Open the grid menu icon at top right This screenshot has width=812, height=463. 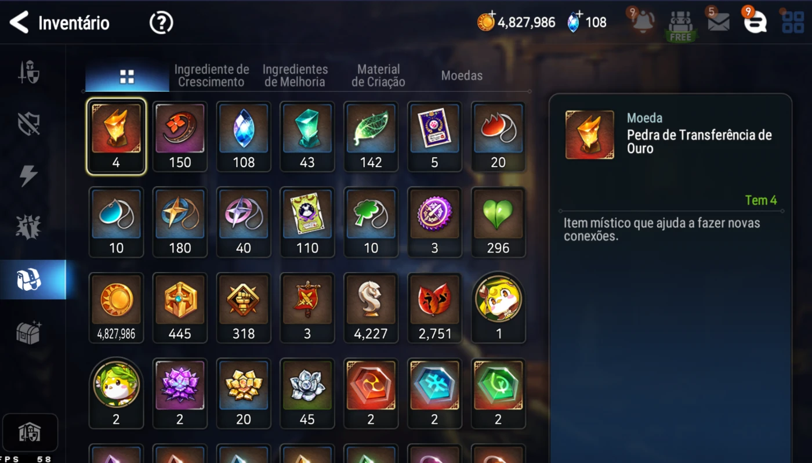point(792,22)
